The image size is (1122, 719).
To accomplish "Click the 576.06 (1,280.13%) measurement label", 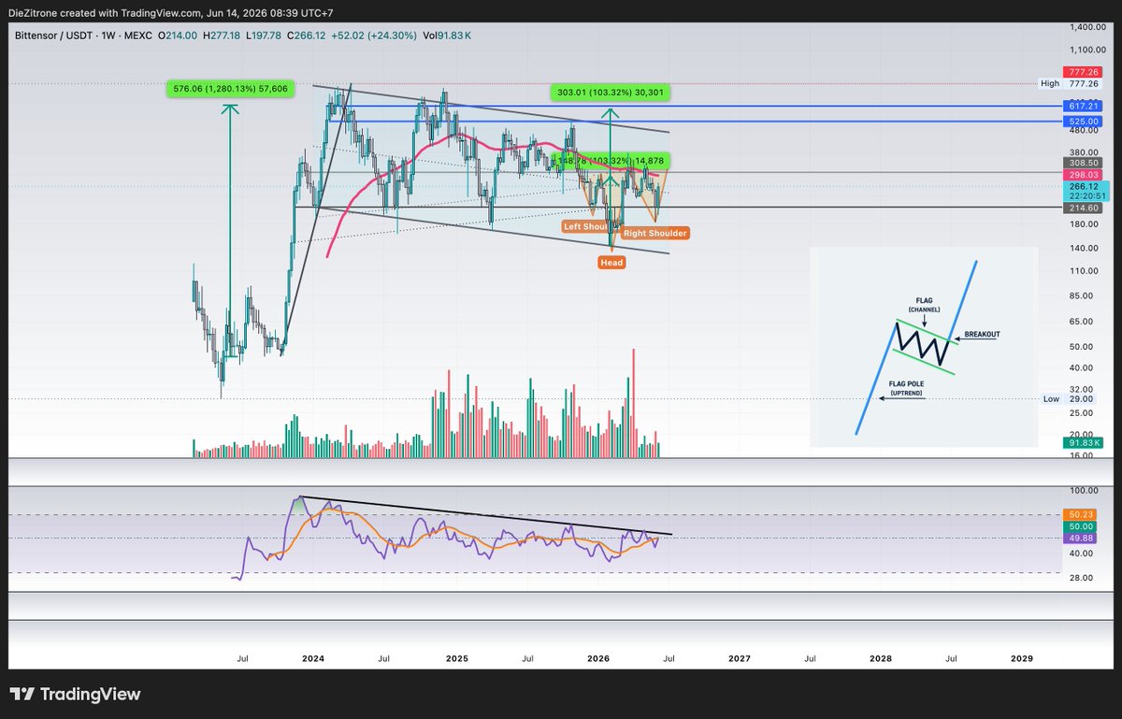I will point(229,89).
